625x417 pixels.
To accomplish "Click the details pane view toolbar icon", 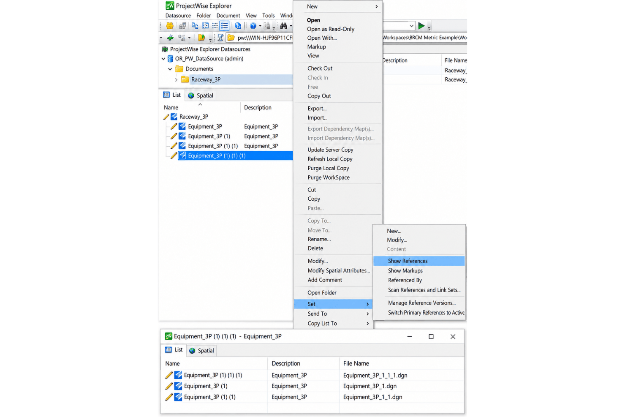I will click(x=205, y=26).
